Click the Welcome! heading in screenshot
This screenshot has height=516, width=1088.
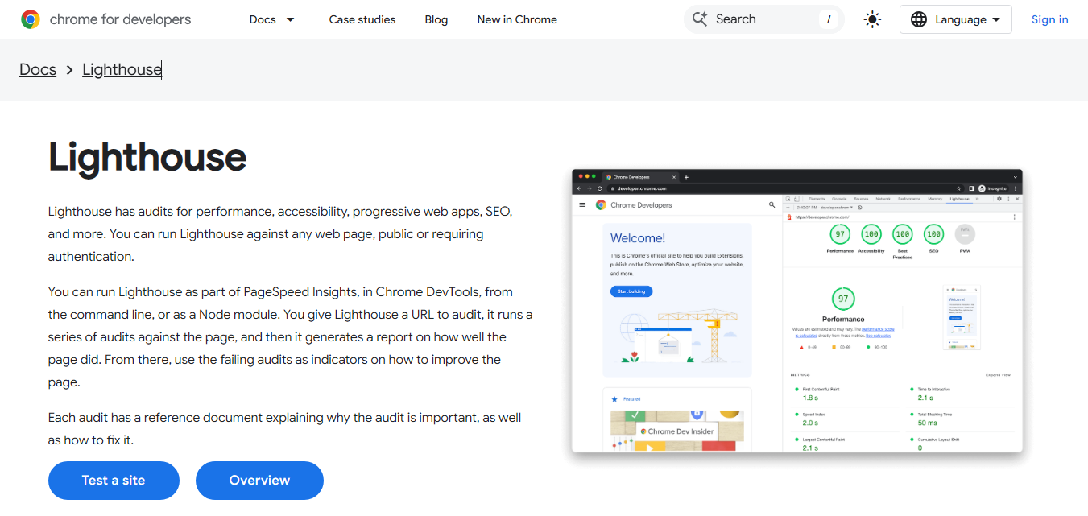(638, 238)
